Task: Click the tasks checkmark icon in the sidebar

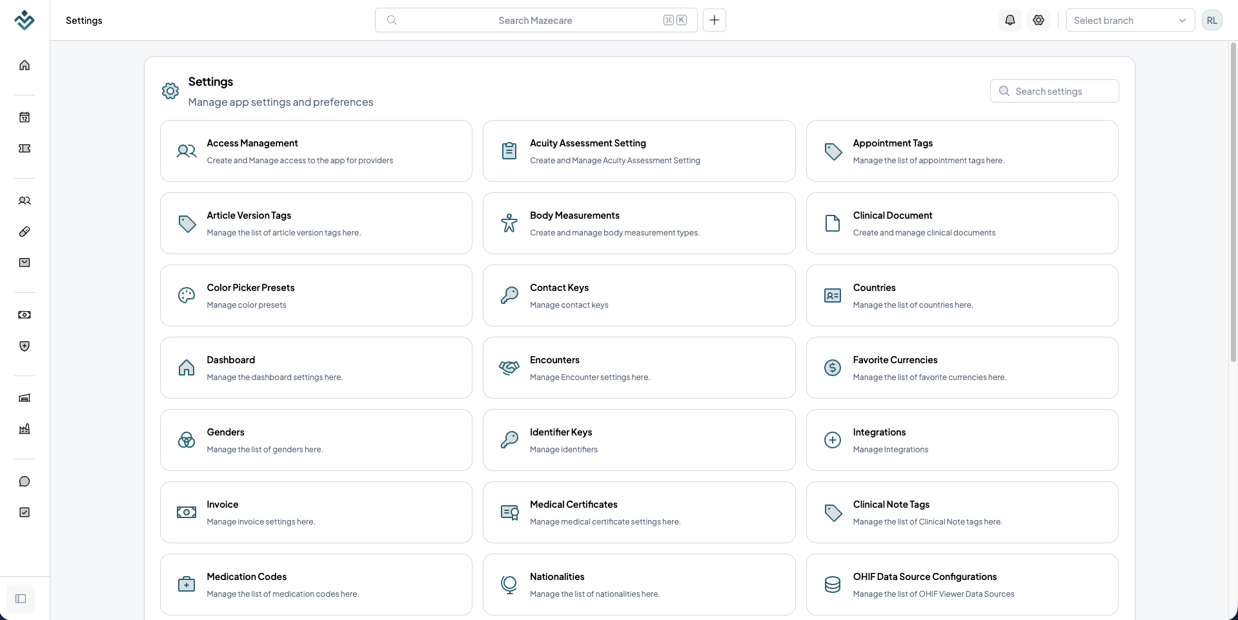Action: point(25,512)
